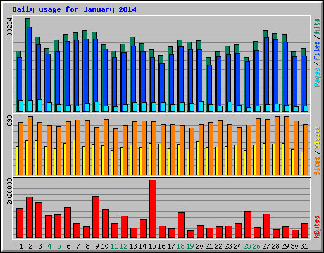Click the day "15" x-axis label
Viewport: 324px width, 253px height.
pos(152,246)
